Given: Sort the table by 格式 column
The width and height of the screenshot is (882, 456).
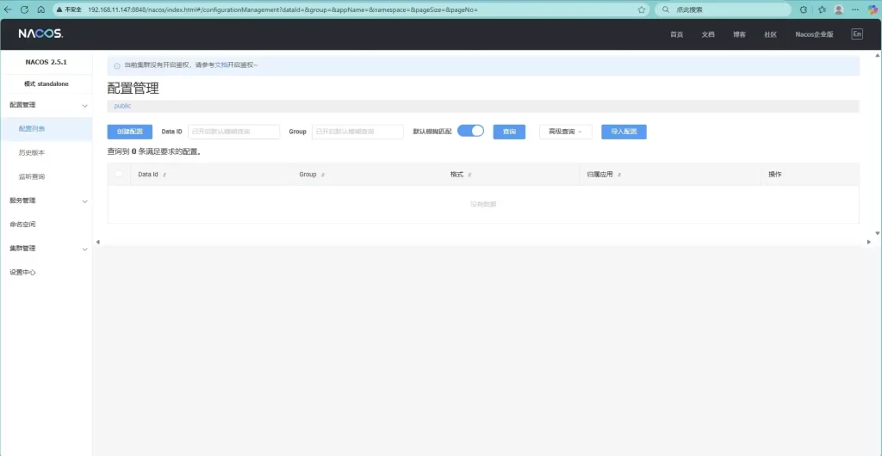Looking at the screenshot, I should pyautogui.click(x=470, y=175).
